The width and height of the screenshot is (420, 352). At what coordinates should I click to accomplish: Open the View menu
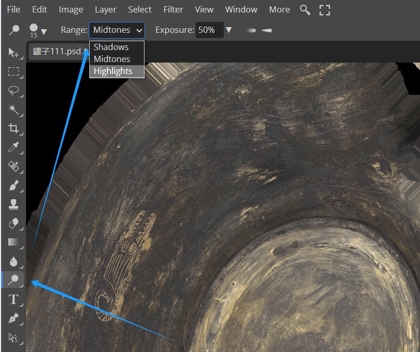click(204, 9)
